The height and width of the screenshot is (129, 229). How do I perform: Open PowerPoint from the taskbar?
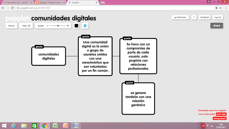pyautogui.click(x=65, y=126)
